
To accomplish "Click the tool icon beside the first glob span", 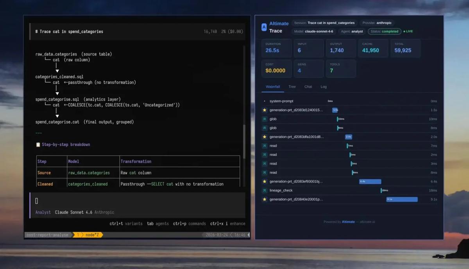I will tap(265, 119).
